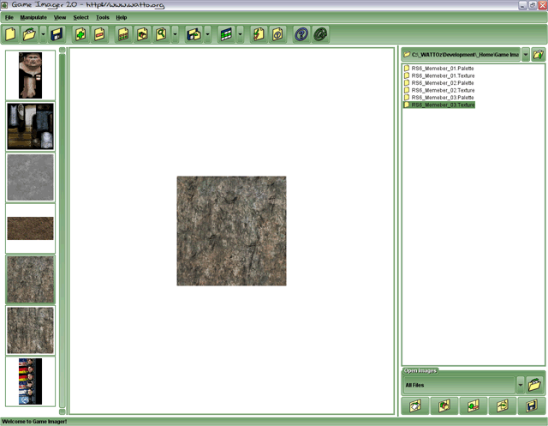Open the Manipulate menu
This screenshot has height=426, width=548.
coord(33,17)
